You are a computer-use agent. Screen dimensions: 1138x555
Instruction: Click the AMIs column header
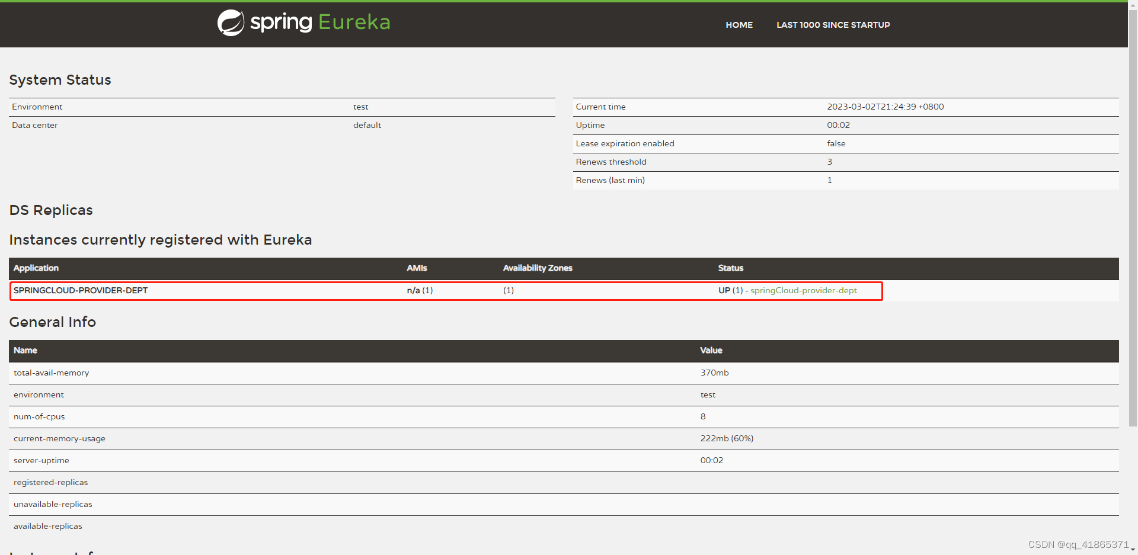pyautogui.click(x=417, y=268)
